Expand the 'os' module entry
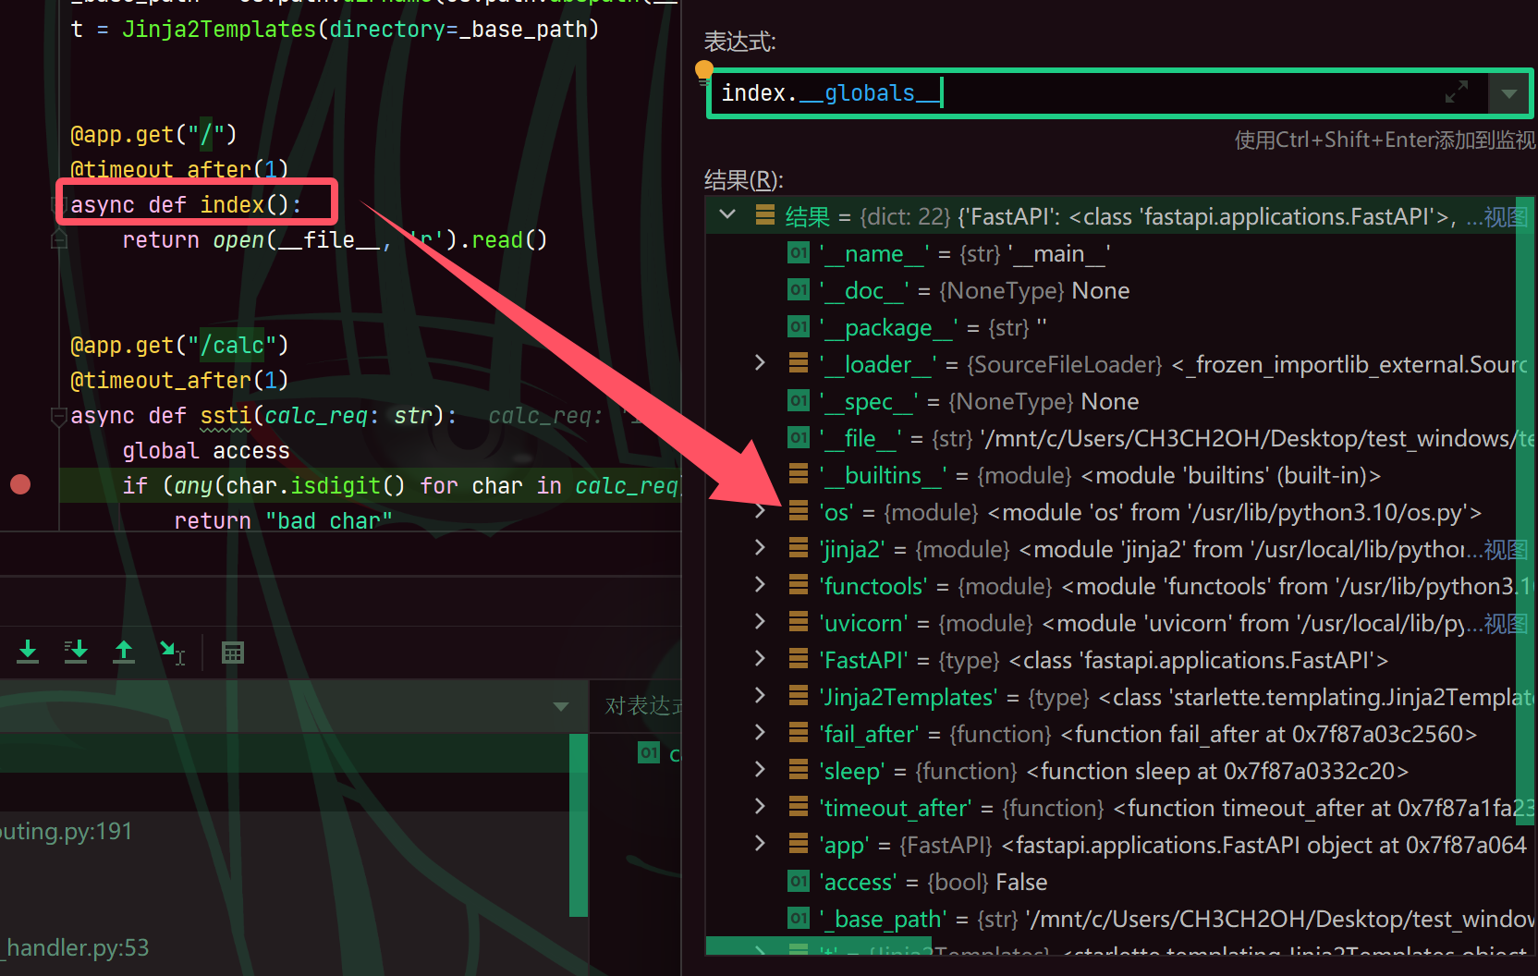 pos(760,511)
